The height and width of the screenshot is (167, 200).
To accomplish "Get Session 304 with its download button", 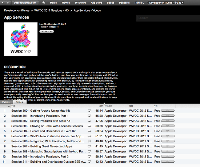I will coord(168,131).
